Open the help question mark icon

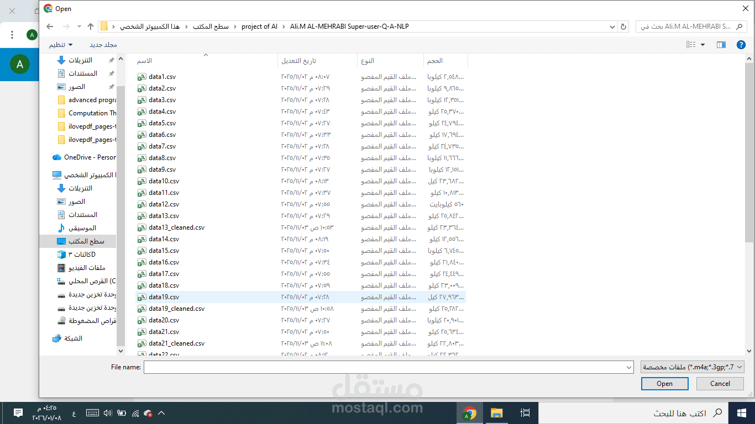coord(741,45)
